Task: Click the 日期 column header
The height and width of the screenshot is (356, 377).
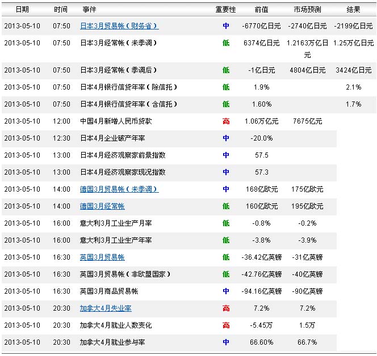Action: [22, 10]
